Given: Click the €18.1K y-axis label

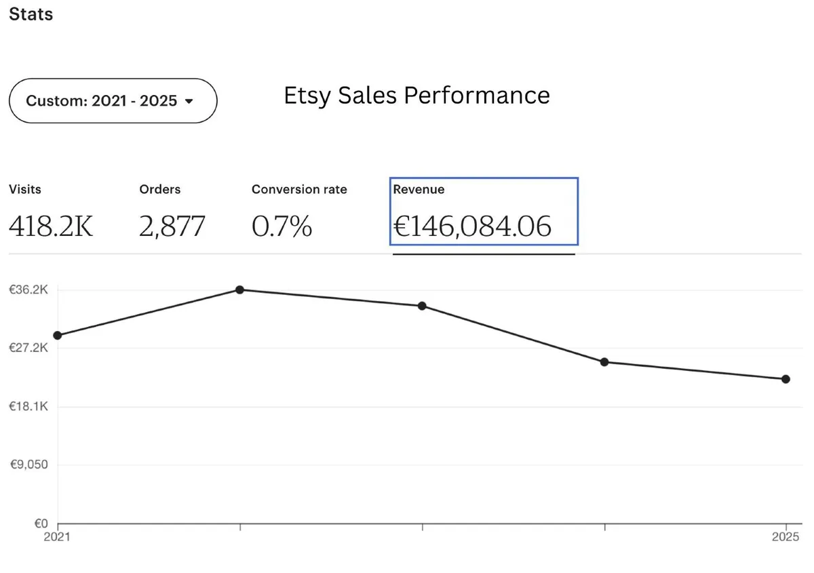Looking at the screenshot, I should click(x=28, y=406).
